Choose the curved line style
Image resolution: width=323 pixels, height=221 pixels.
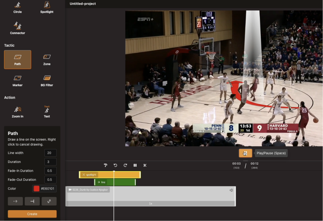pos(49,201)
